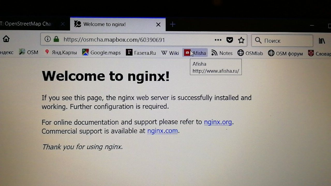Viewport: 331px width, 186px height.
Task: Save page to Pocket icon
Action: coord(230,40)
